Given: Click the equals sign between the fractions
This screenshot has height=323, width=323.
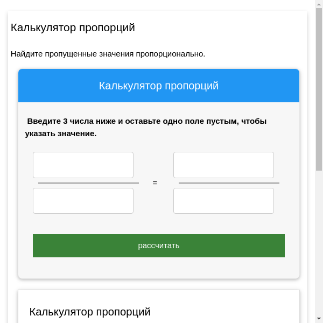Looking at the screenshot, I should [x=155, y=183].
